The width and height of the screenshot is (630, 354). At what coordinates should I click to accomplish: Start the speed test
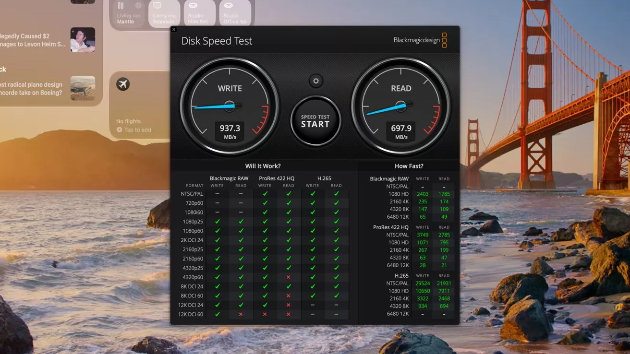315,121
